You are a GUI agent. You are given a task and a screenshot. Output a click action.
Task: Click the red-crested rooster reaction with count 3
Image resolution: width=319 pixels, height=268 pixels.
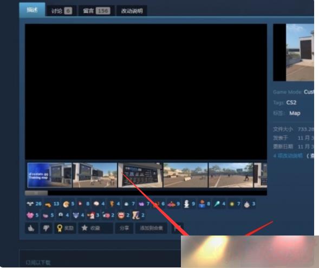point(93,215)
